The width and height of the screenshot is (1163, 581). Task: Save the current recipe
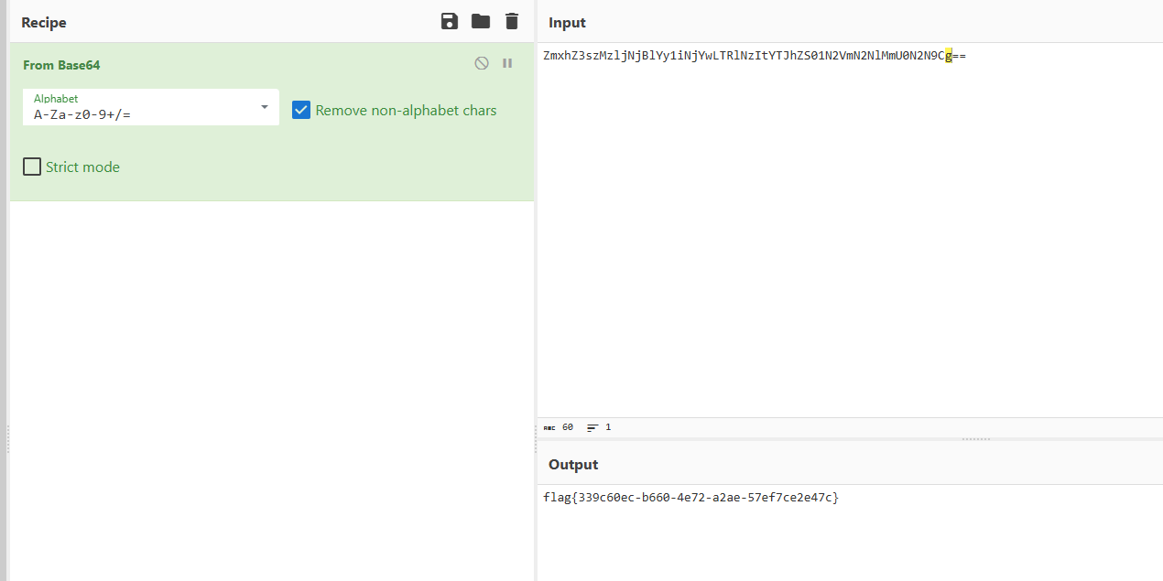click(450, 21)
